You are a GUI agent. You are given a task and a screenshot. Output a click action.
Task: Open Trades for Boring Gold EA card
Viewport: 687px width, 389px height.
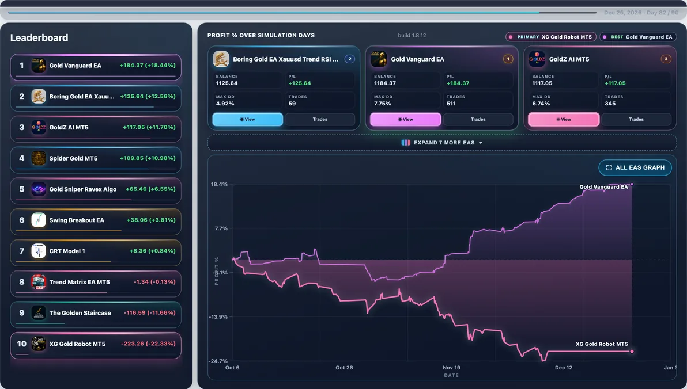pos(320,119)
